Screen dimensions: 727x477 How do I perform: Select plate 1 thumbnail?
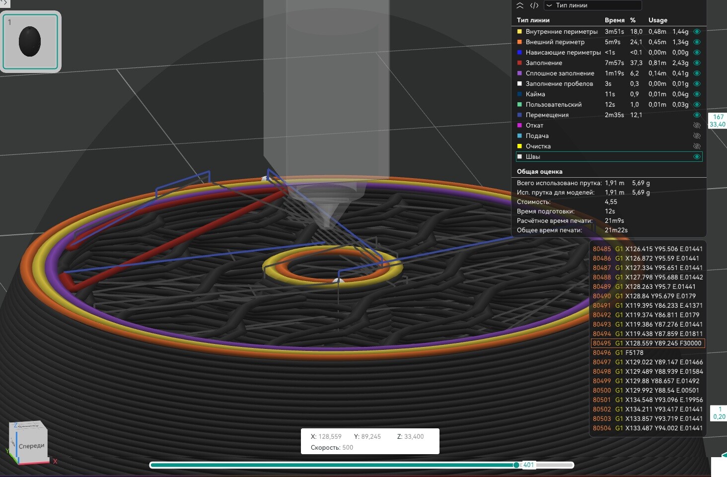pos(30,42)
